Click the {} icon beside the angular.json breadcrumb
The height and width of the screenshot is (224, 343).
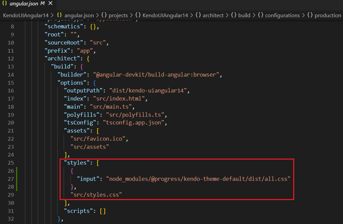[x=59, y=15]
